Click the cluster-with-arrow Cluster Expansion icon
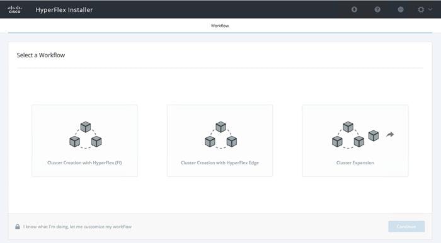Image resolution: width=441 pixels, height=243 pixels. point(363,135)
